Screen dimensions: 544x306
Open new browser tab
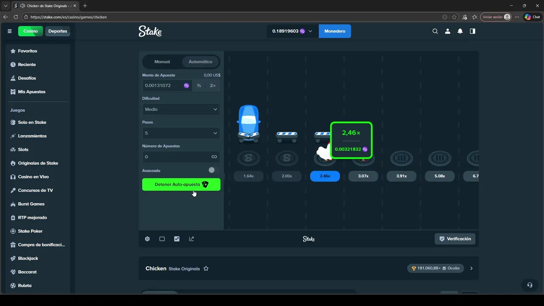coord(85,6)
